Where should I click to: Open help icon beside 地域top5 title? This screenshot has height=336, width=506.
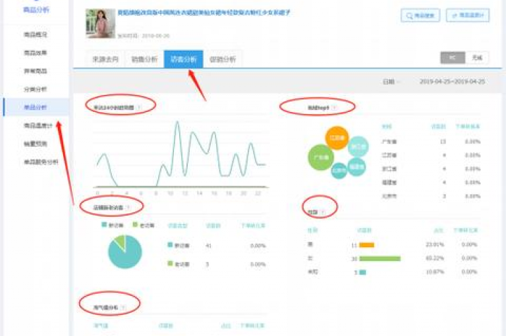point(334,107)
